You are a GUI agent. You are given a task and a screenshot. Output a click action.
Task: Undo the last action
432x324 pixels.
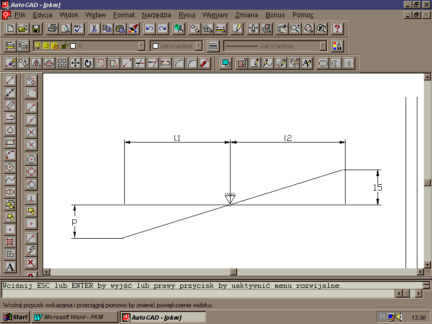[149, 29]
